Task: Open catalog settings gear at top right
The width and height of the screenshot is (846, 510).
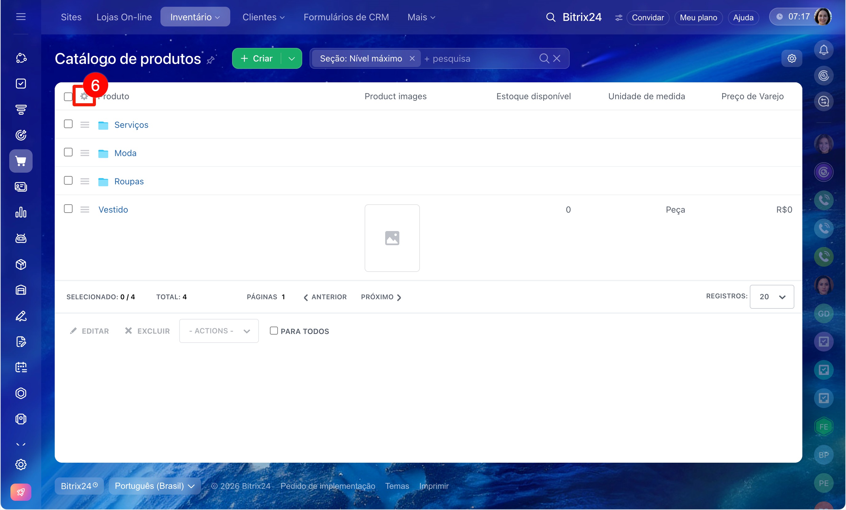Action: click(x=791, y=58)
